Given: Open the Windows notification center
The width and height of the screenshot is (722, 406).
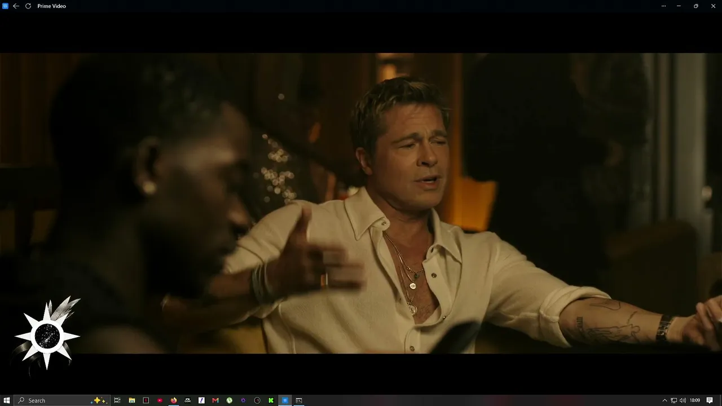Looking at the screenshot, I should point(710,400).
